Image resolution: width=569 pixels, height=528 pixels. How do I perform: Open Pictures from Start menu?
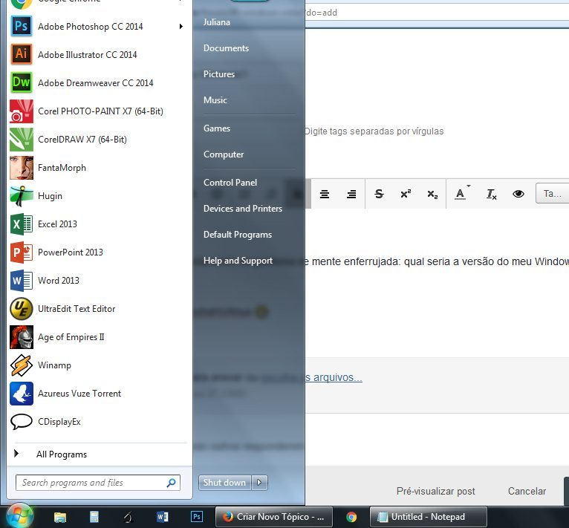click(x=219, y=74)
